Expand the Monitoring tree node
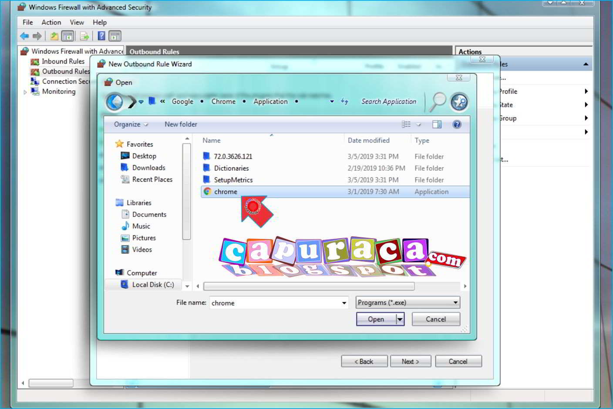Image resolution: width=613 pixels, height=409 pixels. (x=25, y=92)
